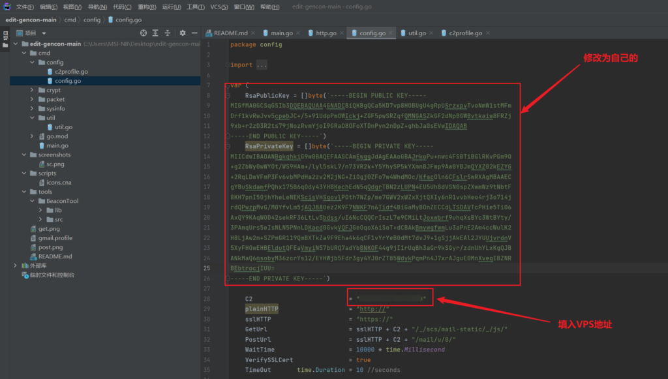Collapse the screenshots folder
The width and height of the screenshot is (668, 379).
(x=24, y=155)
